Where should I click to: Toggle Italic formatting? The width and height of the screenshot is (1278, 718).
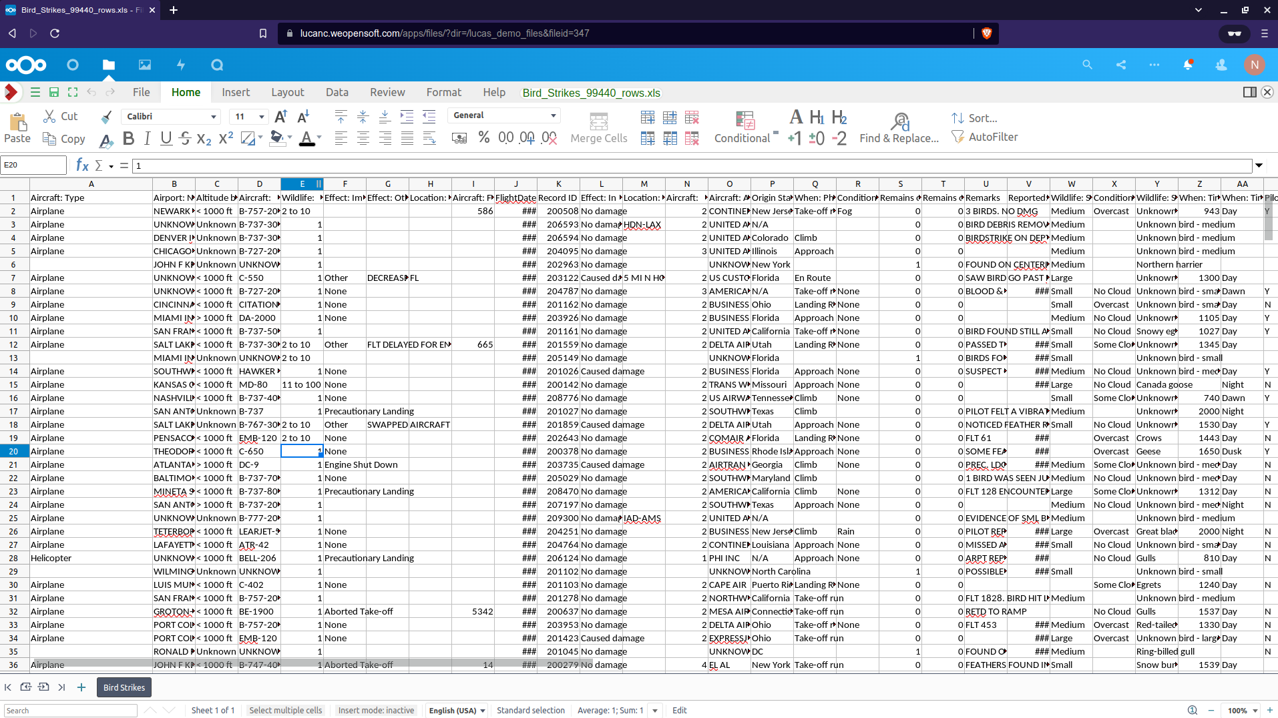147,138
